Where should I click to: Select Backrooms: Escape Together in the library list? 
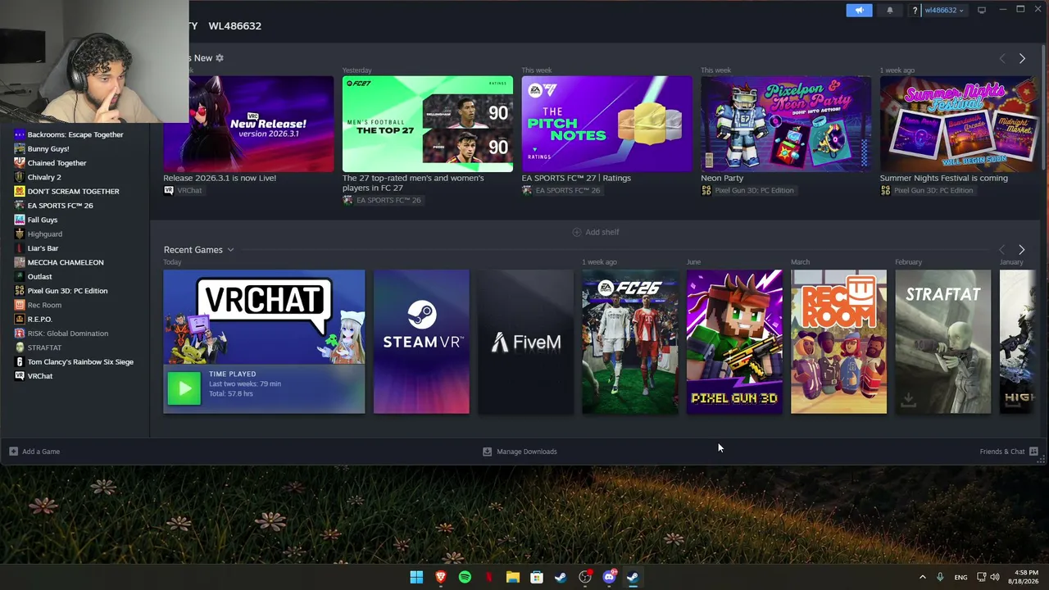click(75, 134)
